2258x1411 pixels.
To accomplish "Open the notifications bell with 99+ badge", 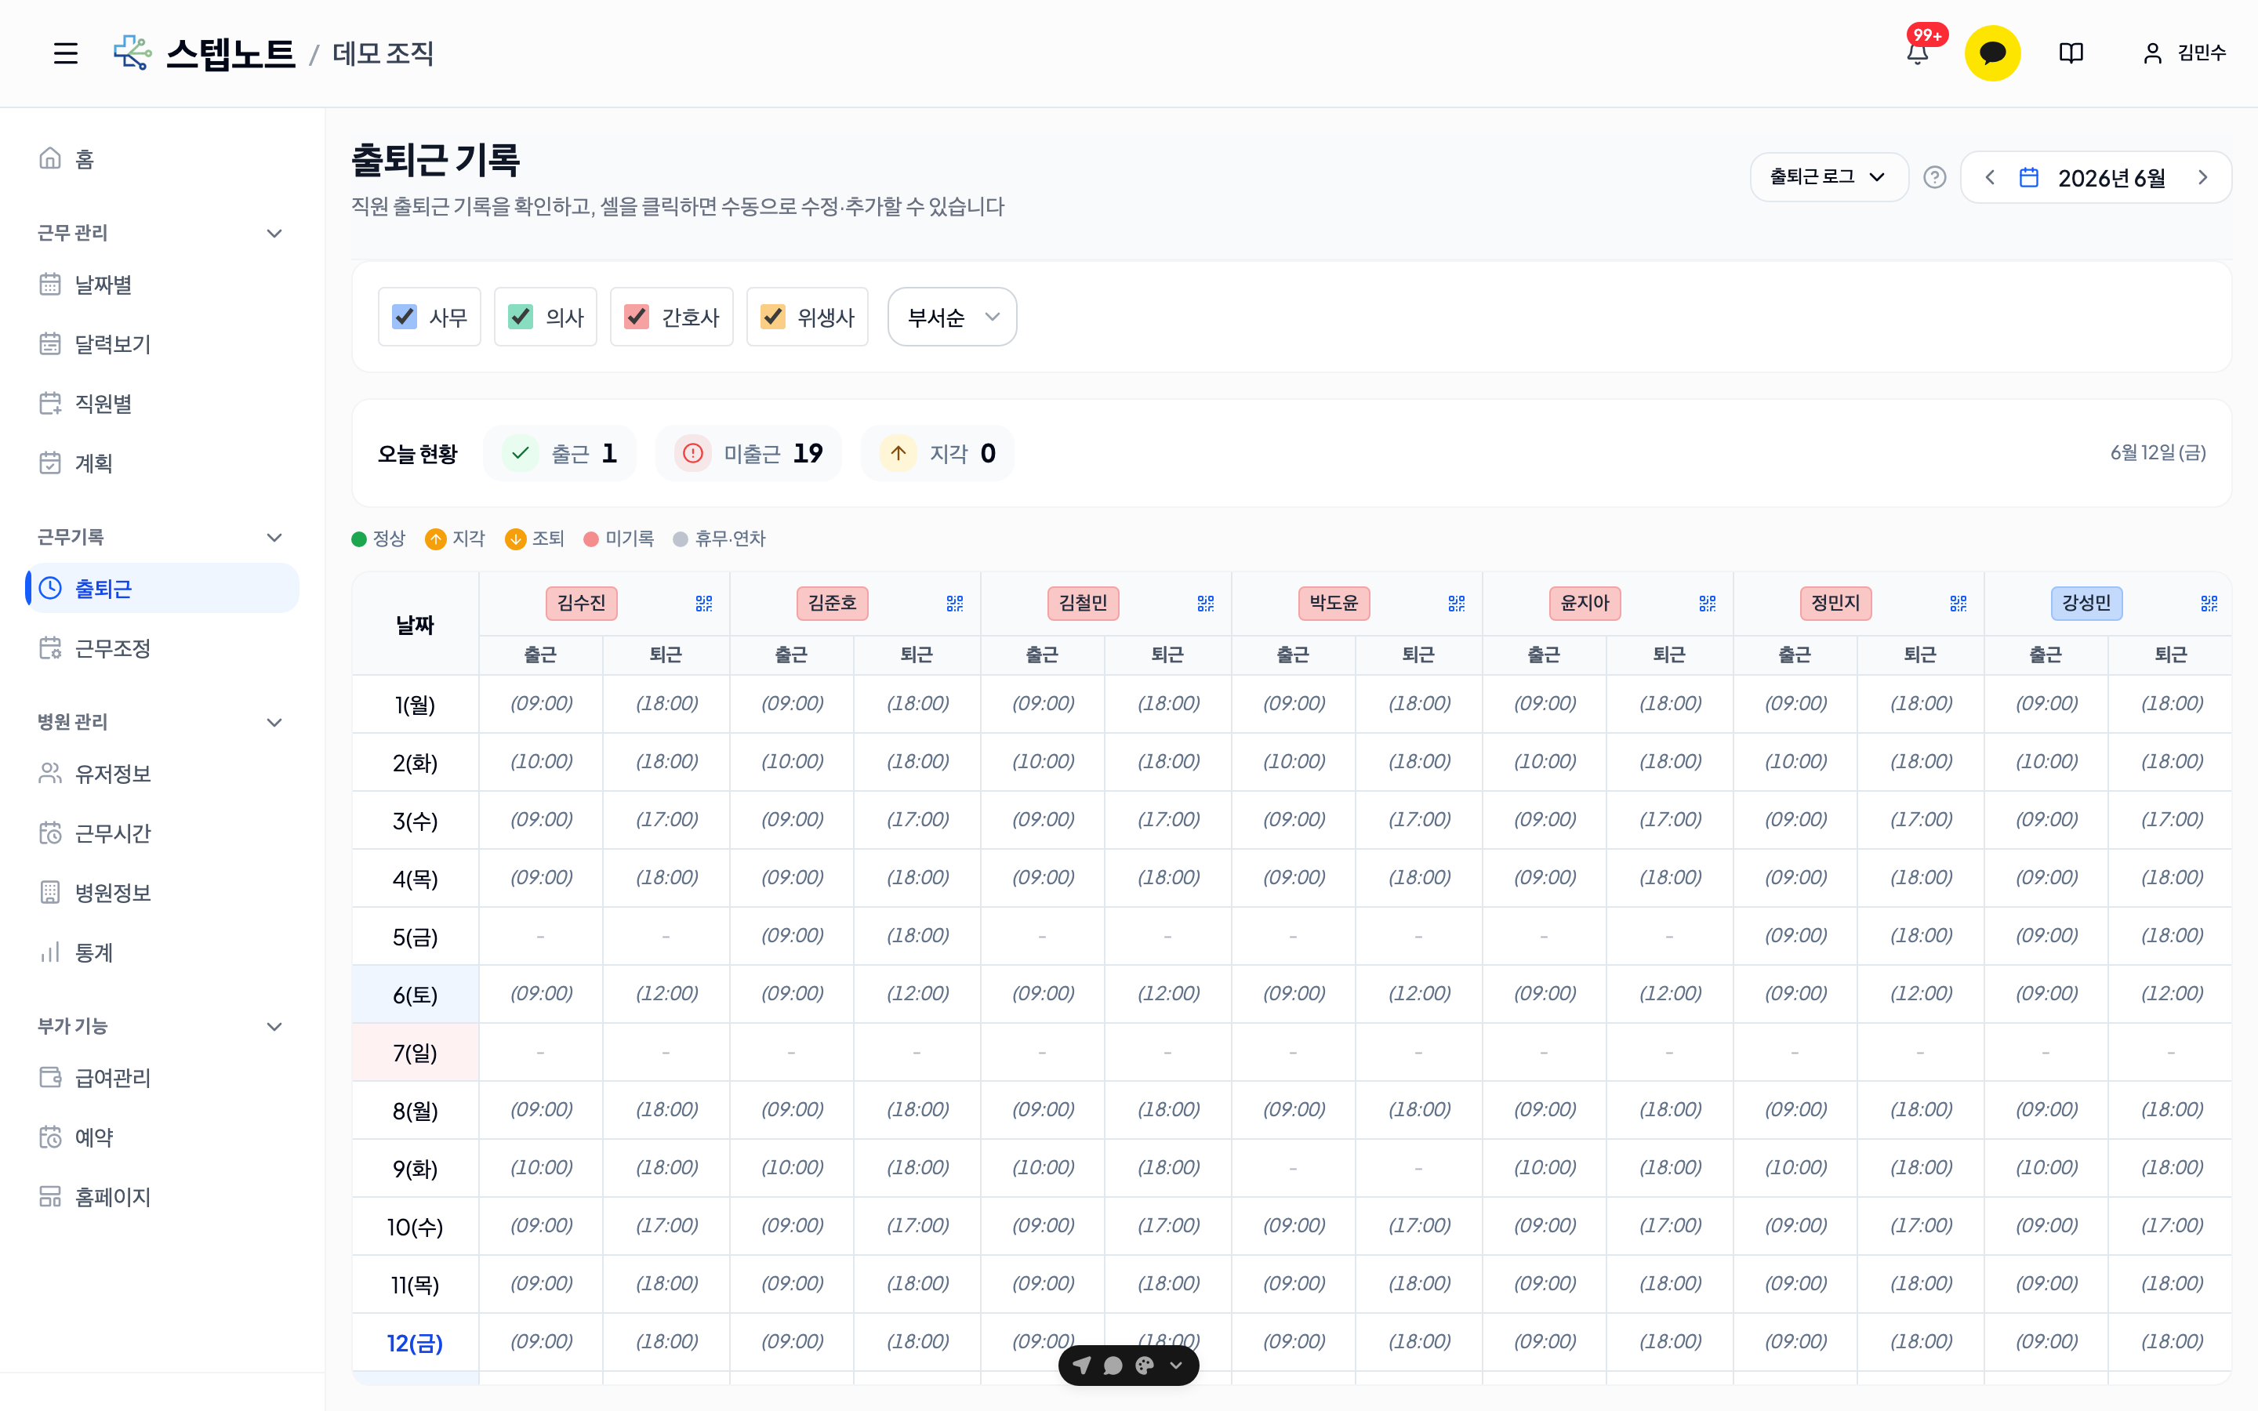I will [1919, 53].
